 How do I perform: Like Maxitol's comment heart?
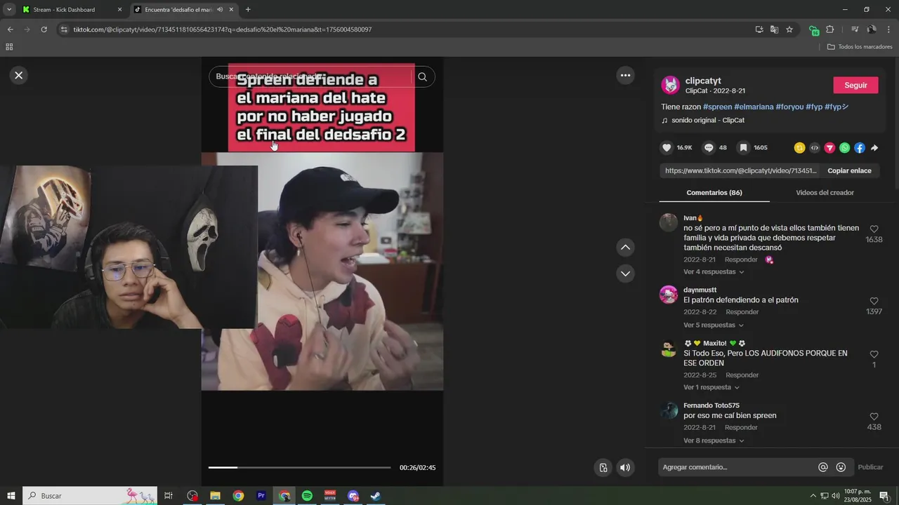[874, 355]
